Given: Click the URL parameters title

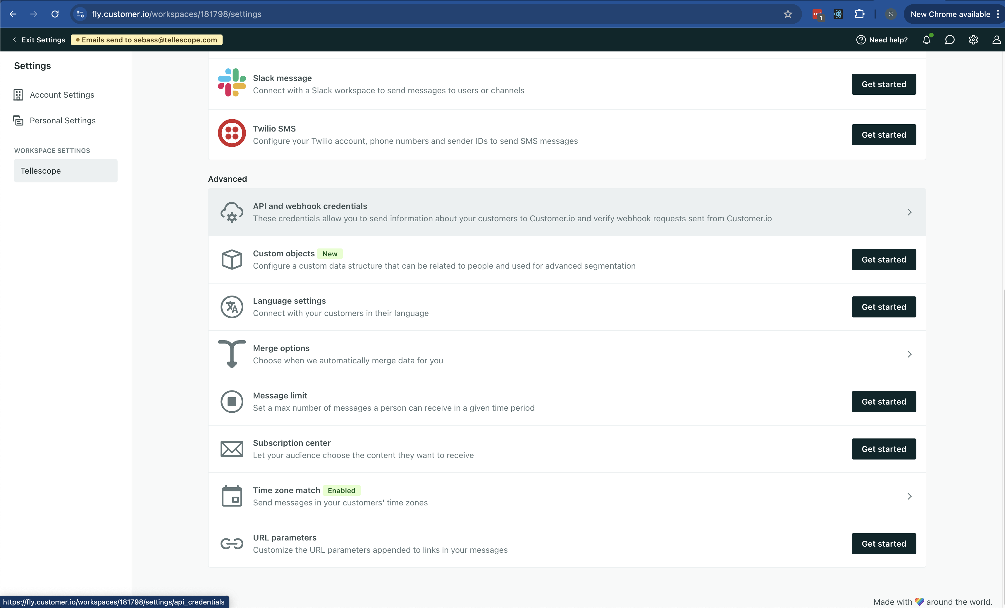Looking at the screenshot, I should point(285,538).
